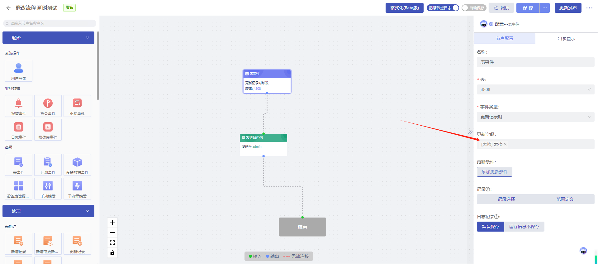
Task: Select the 媒体库事件 icon
Action: pos(48,127)
